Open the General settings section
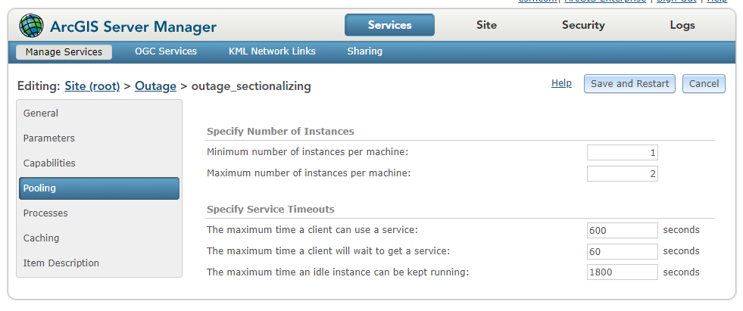743x311 pixels. [41, 114]
